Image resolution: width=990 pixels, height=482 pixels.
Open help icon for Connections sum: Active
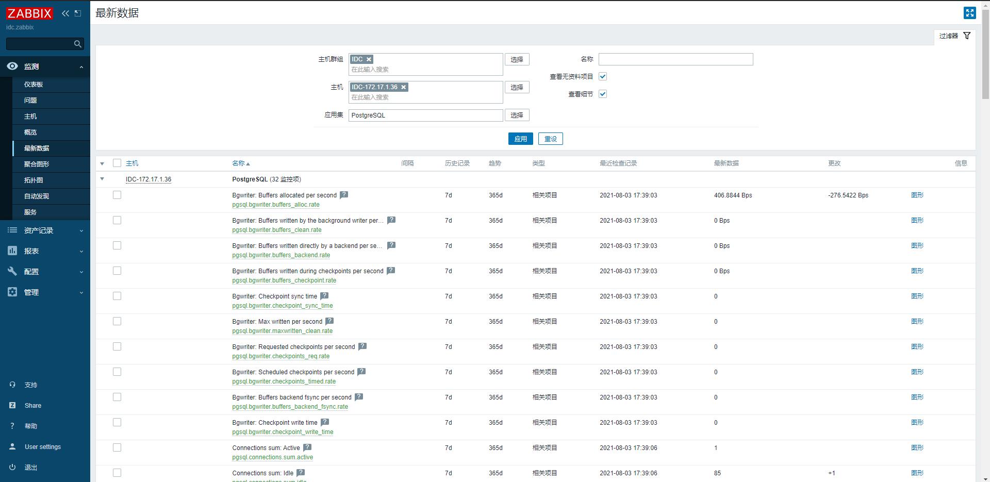[x=307, y=447]
